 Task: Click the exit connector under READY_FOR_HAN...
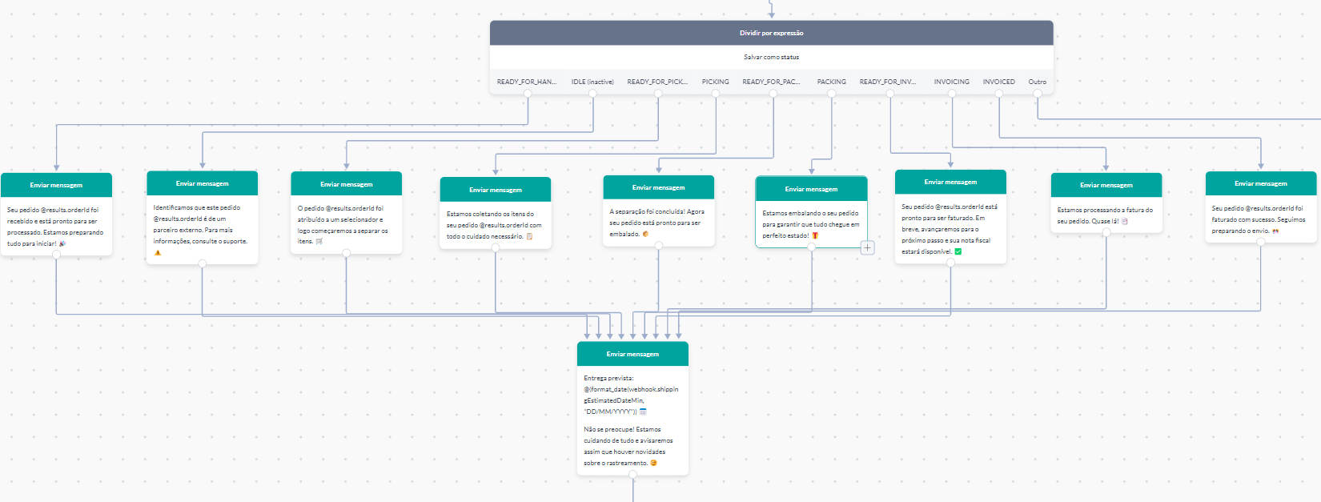click(x=528, y=94)
